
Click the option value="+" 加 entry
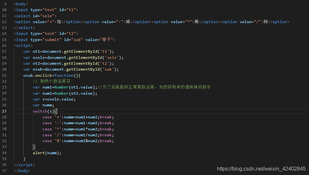click(48, 22)
